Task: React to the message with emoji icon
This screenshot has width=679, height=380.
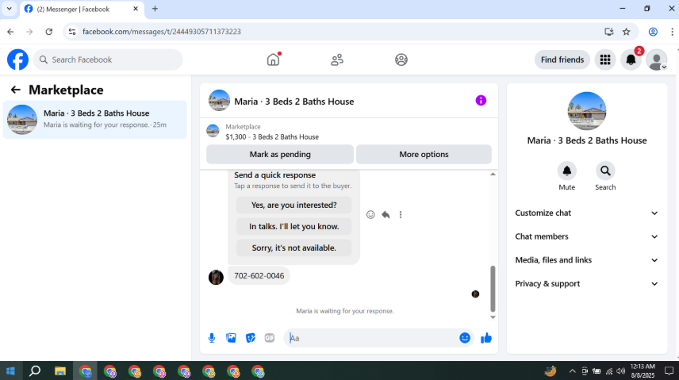Action: [370, 214]
